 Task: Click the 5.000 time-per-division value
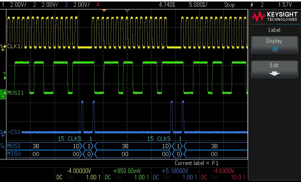click(198, 5)
